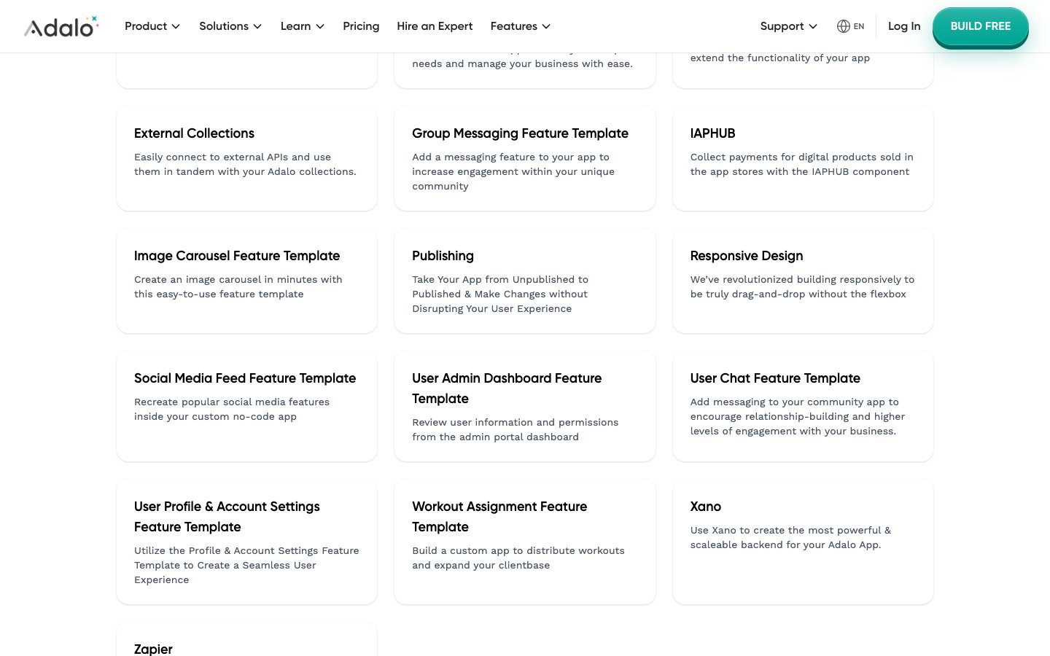1050x656 pixels.
Task: Click the globe language icon
Action: [843, 26]
